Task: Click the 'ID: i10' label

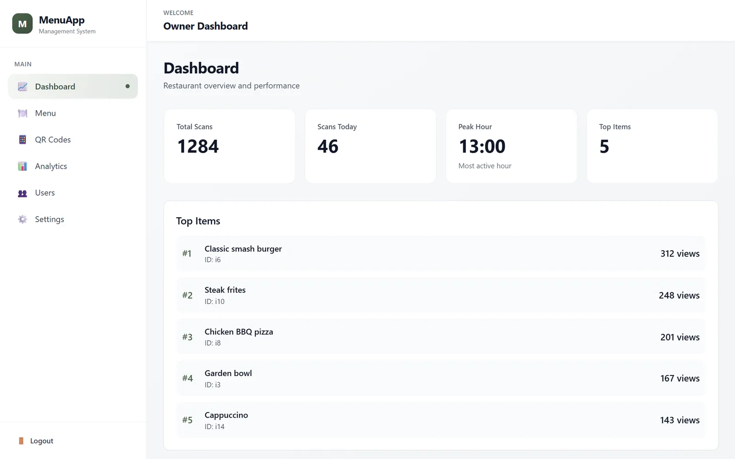Action: point(215,301)
